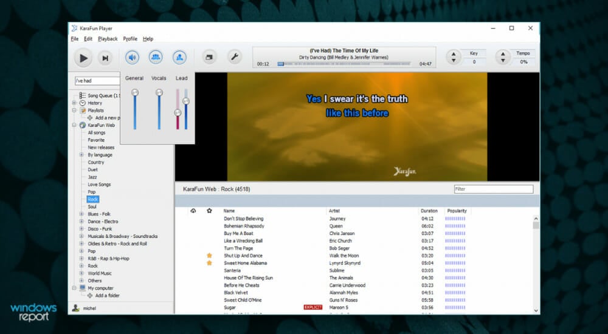Decrease tempo with the down arrow
The height and width of the screenshot is (334, 608).
point(503,61)
